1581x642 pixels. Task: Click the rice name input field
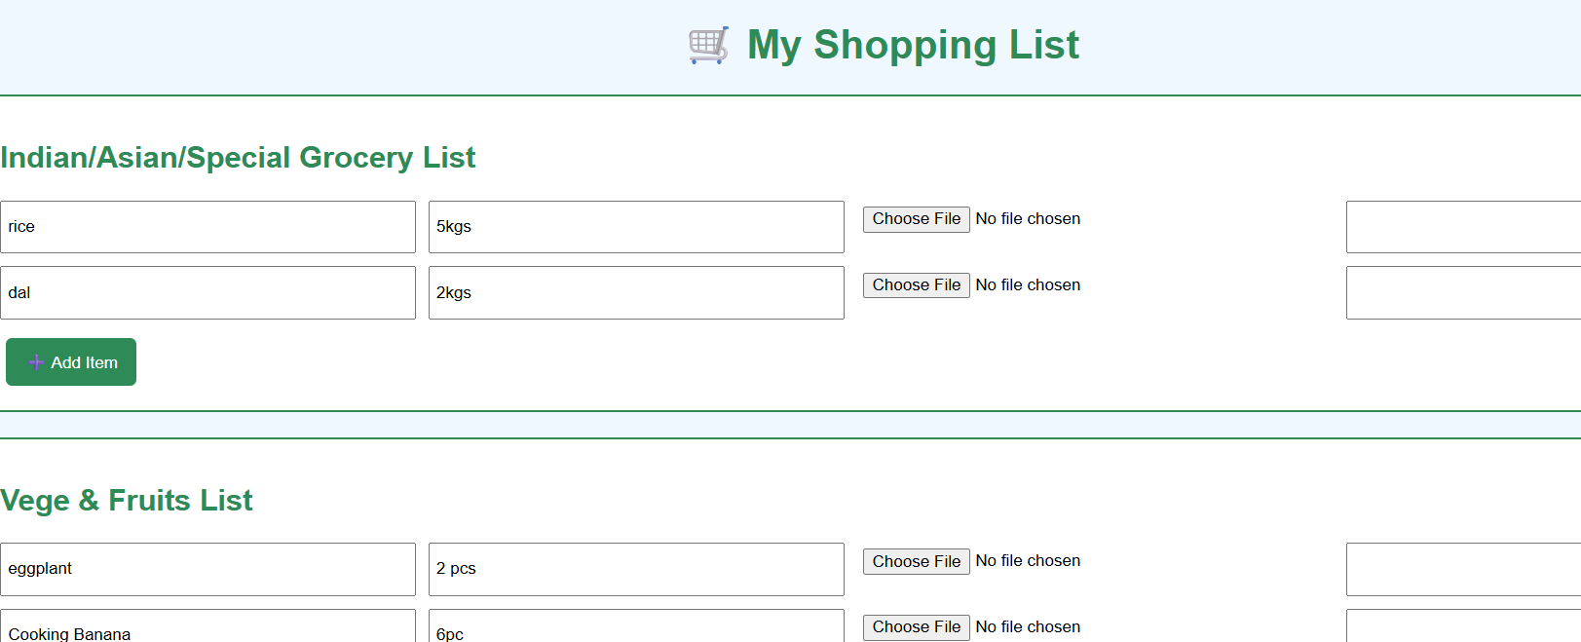[208, 226]
